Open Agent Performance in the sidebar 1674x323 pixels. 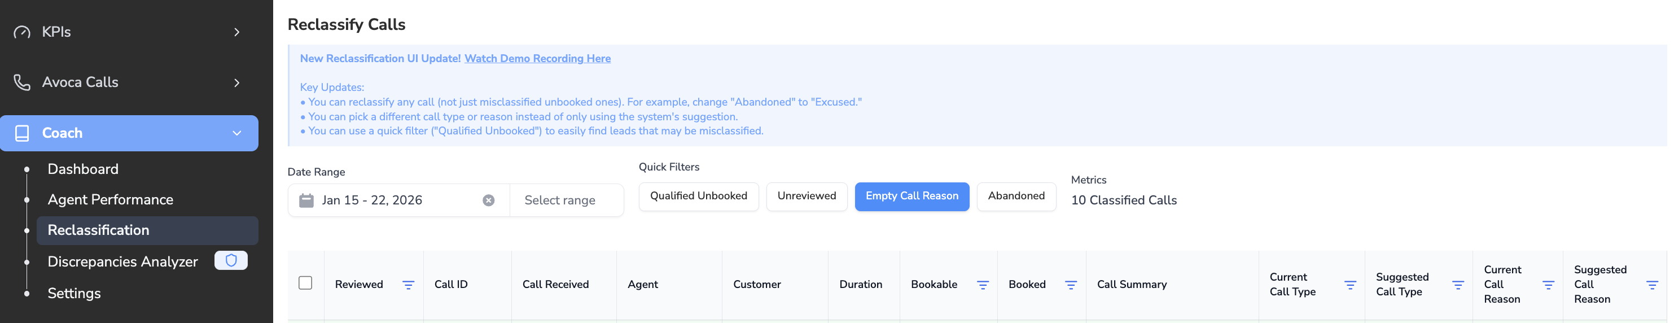point(111,199)
